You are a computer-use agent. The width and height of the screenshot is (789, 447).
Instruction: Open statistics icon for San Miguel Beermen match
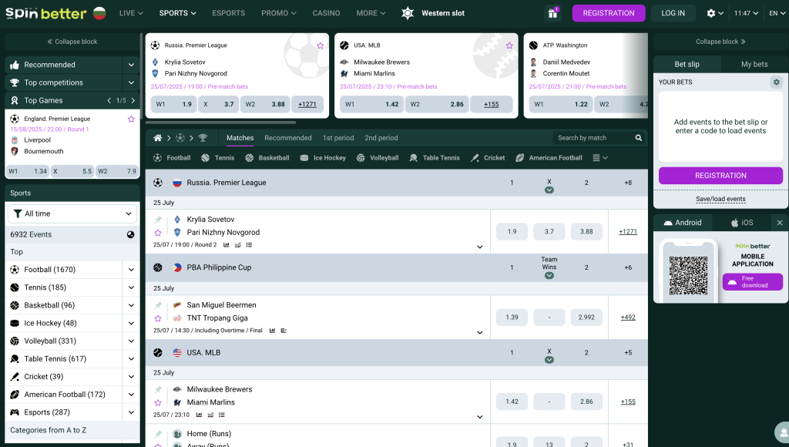(x=272, y=331)
